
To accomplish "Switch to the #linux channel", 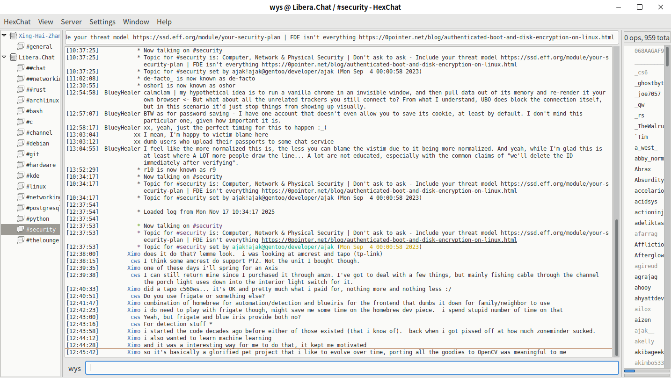I will 36,186.
